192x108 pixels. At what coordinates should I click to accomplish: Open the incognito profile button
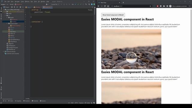tap(178, 6)
